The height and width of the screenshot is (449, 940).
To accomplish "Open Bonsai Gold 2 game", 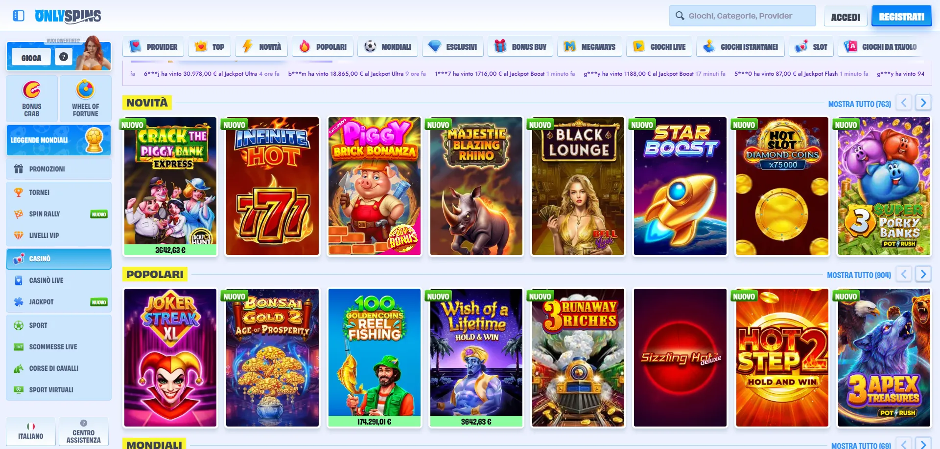I will click(272, 358).
